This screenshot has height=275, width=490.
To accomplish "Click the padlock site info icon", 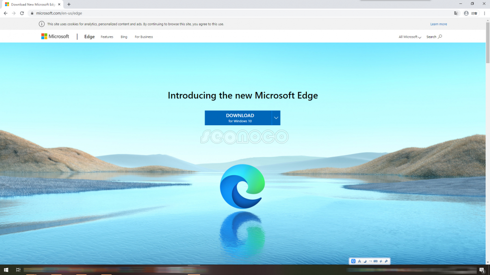I will click(31, 13).
